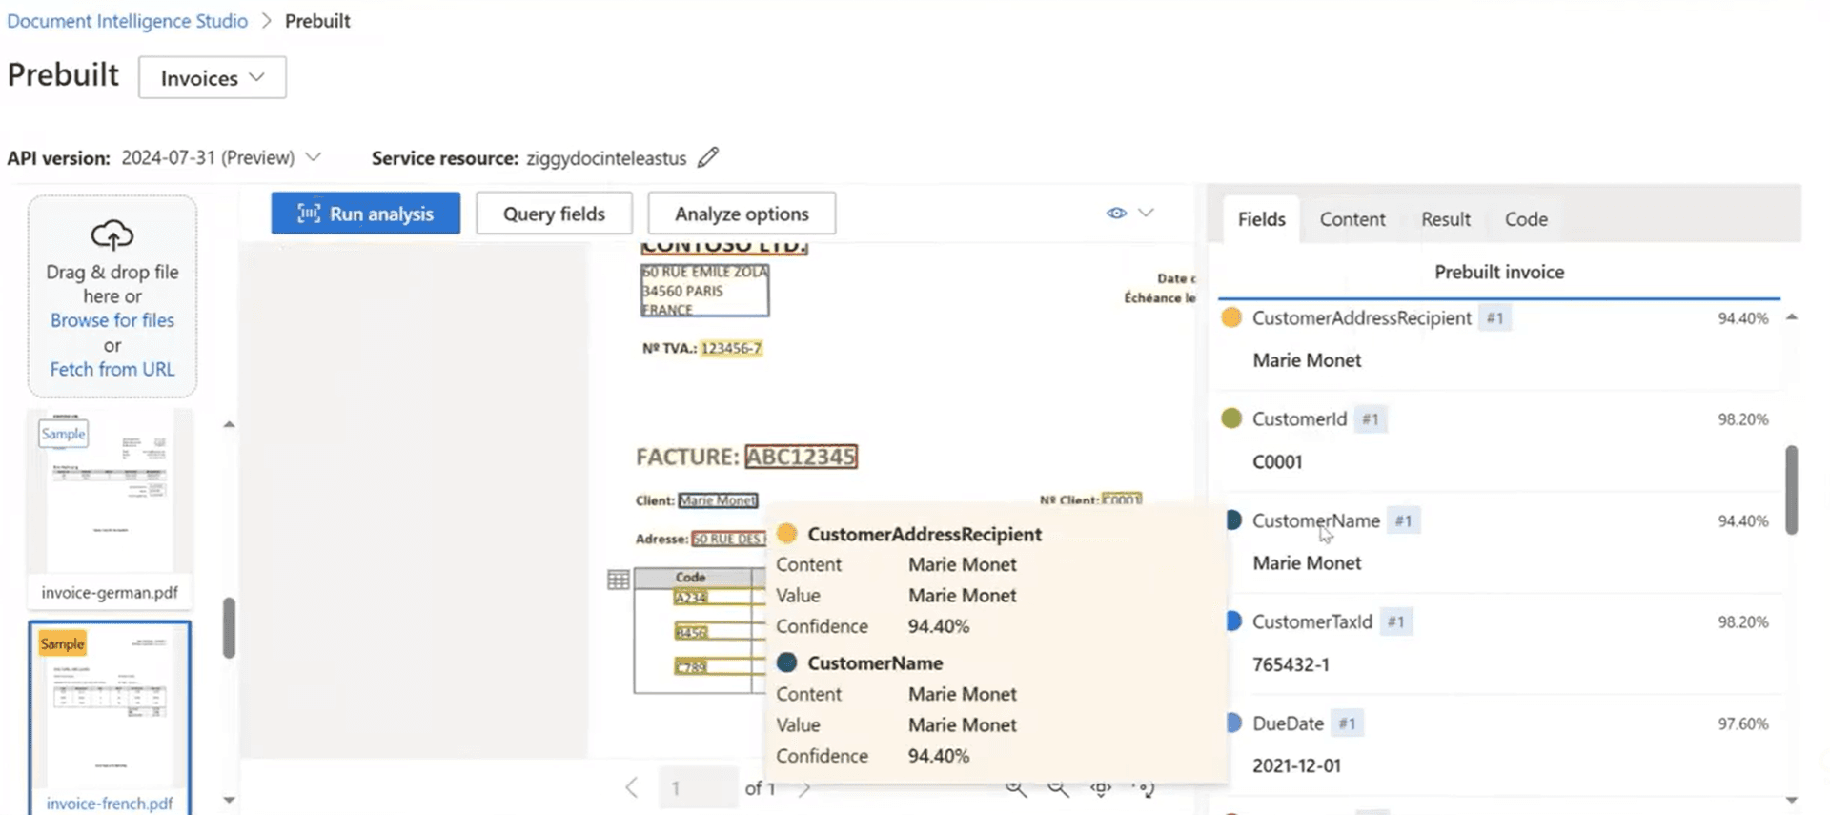Open Query fields
1830x815 pixels.
[x=554, y=214]
